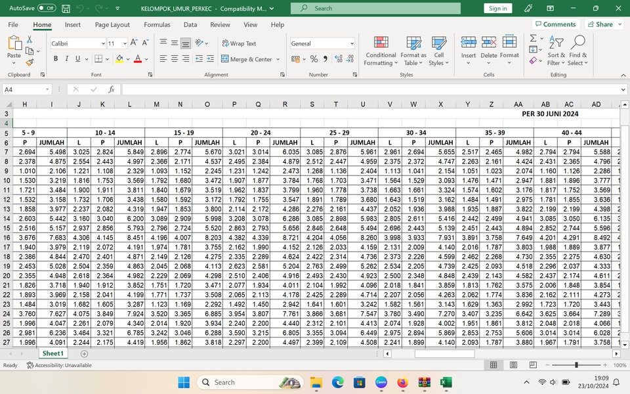Switch to the Insert tab
This screenshot has height=394, width=630.
pos(73,24)
